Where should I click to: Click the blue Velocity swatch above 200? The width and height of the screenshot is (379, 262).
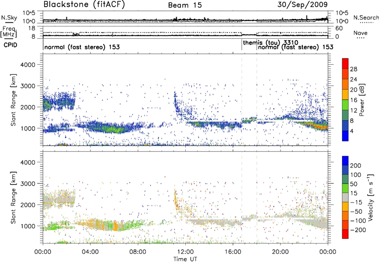[345, 161]
